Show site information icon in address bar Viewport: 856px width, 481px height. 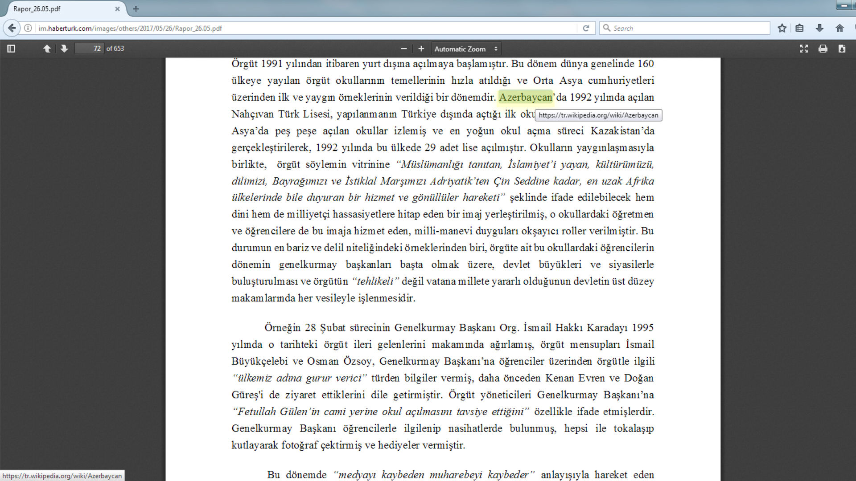[x=28, y=28]
